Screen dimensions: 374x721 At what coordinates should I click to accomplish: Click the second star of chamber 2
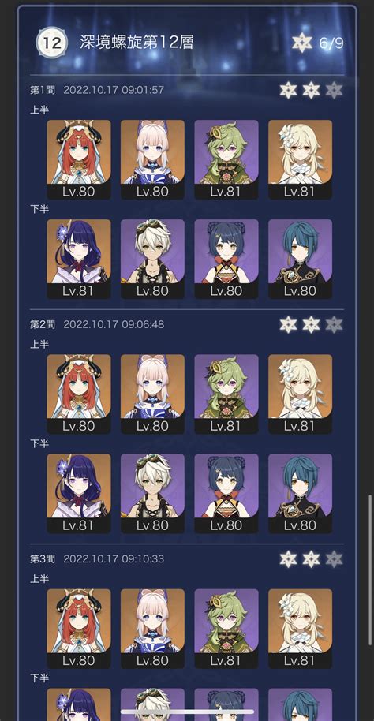(312, 325)
